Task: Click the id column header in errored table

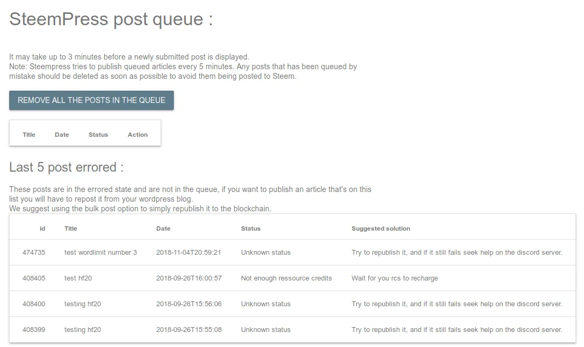Action: 42,228
